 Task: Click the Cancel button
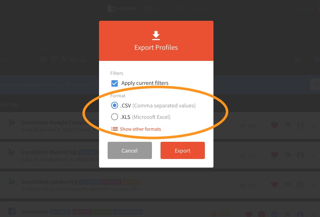[129, 150]
